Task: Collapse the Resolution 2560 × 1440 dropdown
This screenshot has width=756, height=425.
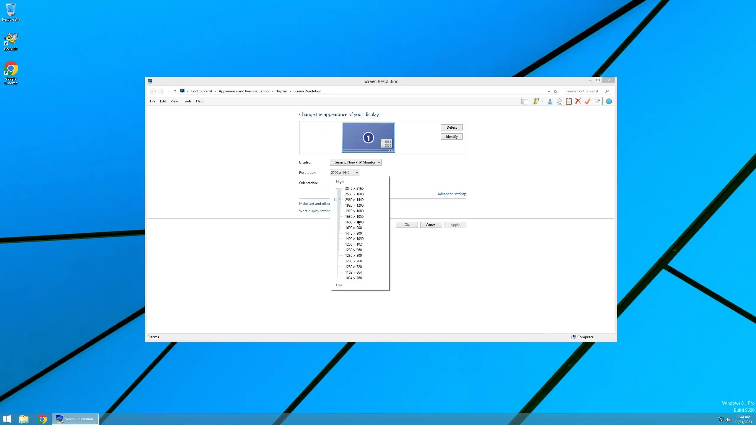Action: pos(344,173)
